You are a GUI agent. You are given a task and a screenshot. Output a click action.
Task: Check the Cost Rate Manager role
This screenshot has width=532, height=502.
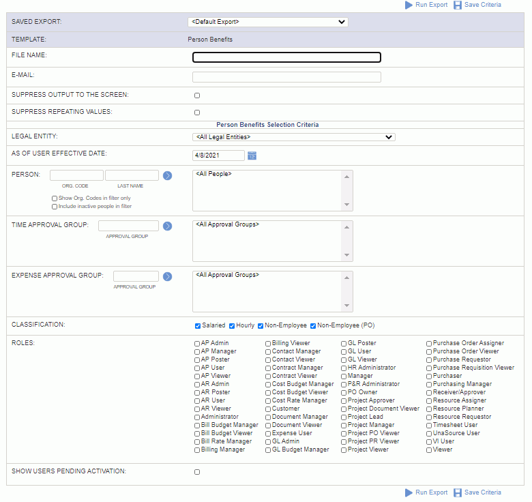(268, 401)
